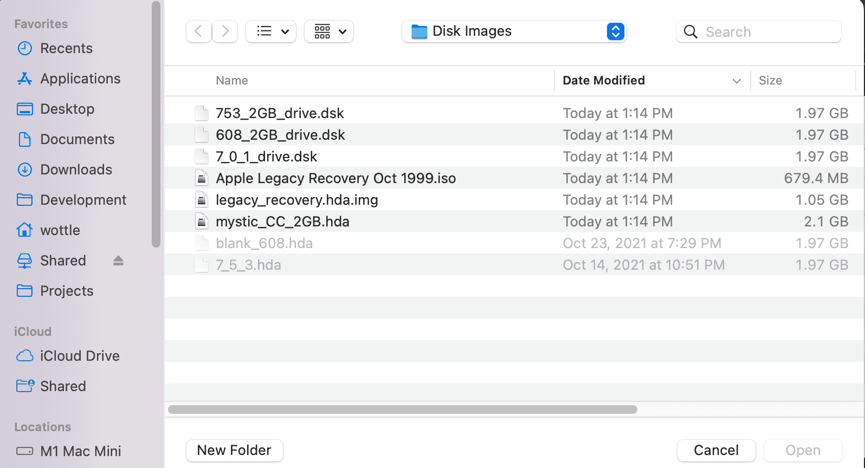865x468 pixels.
Task: Eject the Shared volume
Action: coord(118,261)
